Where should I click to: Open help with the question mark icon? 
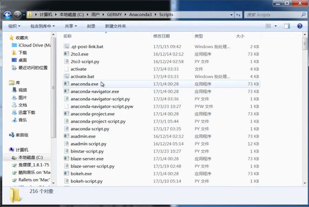[x=300, y=26]
